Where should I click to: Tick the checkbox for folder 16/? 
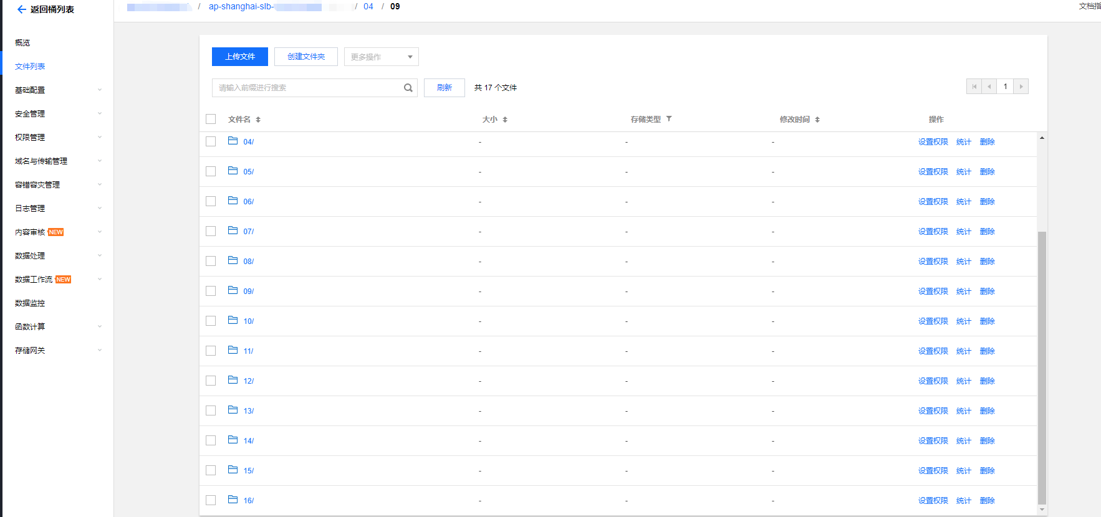point(211,500)
